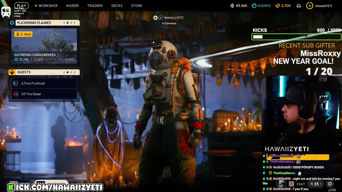The width and height of the screenshot is (342, 192).
Task: Click the train overlay icon at top left
Action: (x=6, y=12)
